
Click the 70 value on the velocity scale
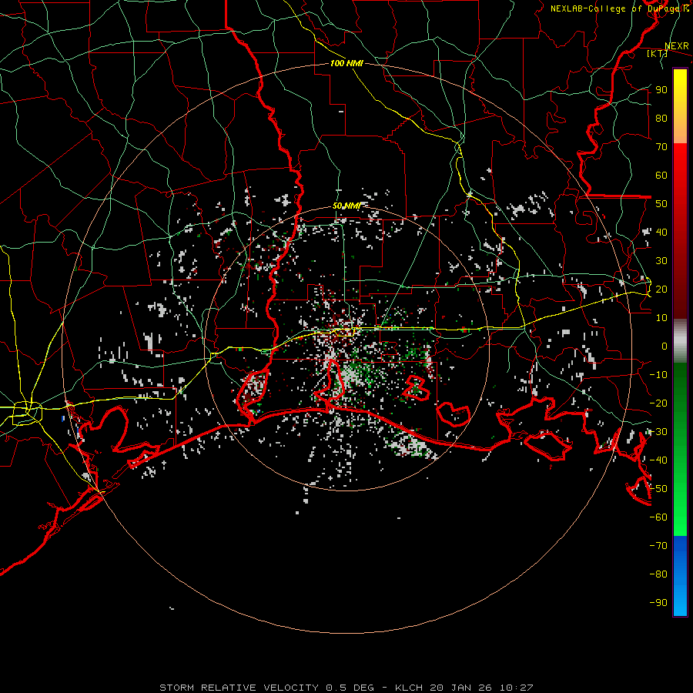pos(661,147)
